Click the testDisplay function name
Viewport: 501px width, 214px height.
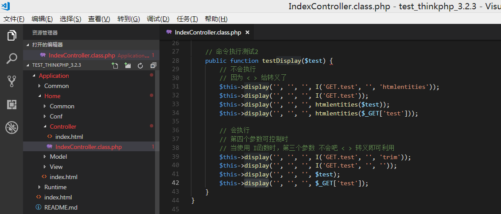(282, 61)
